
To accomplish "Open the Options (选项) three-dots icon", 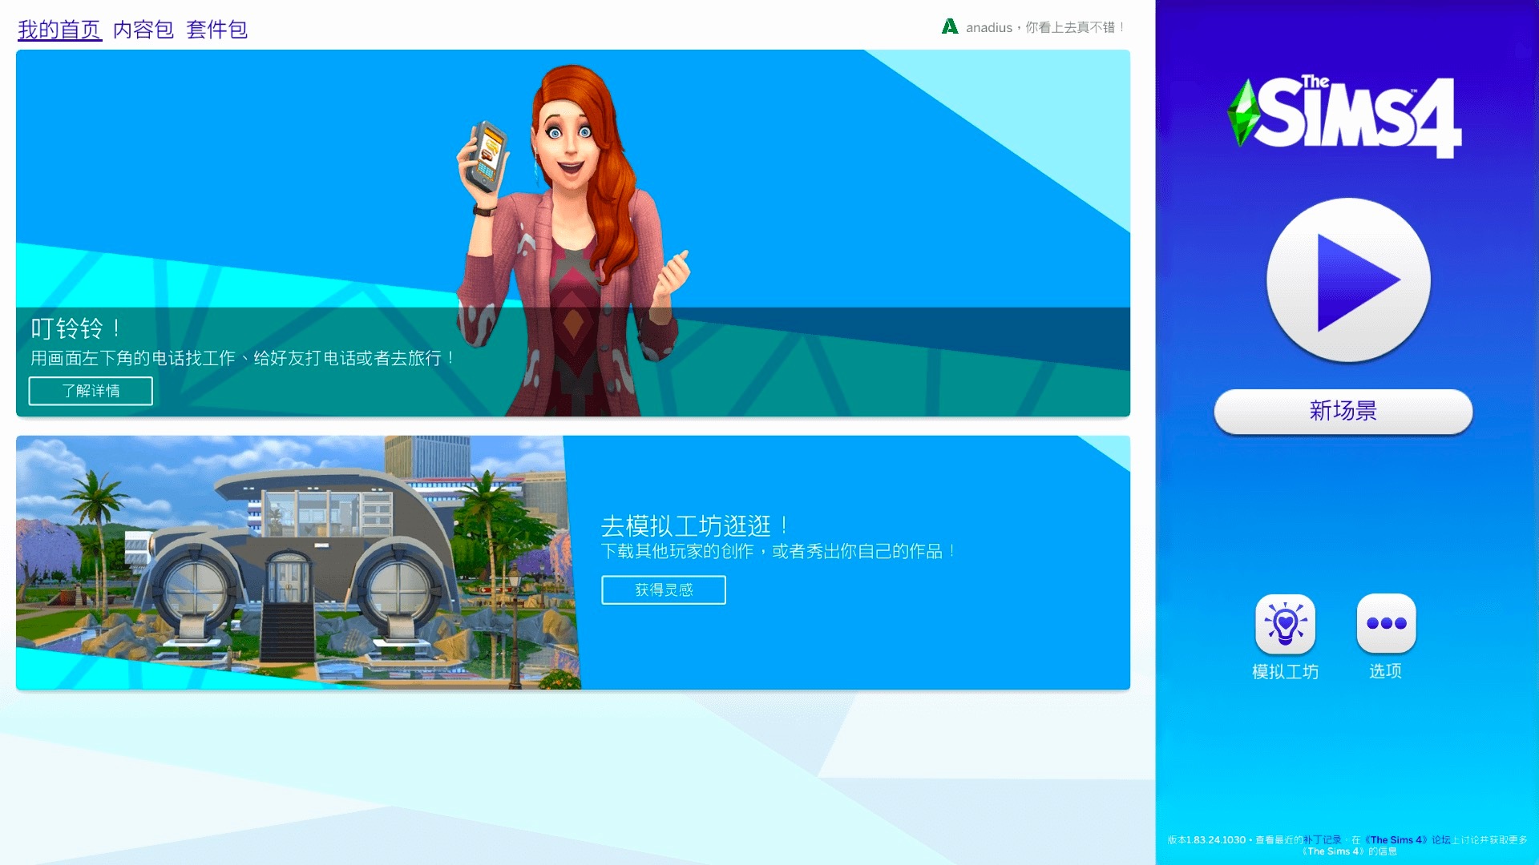I will tap(1386, 623).
